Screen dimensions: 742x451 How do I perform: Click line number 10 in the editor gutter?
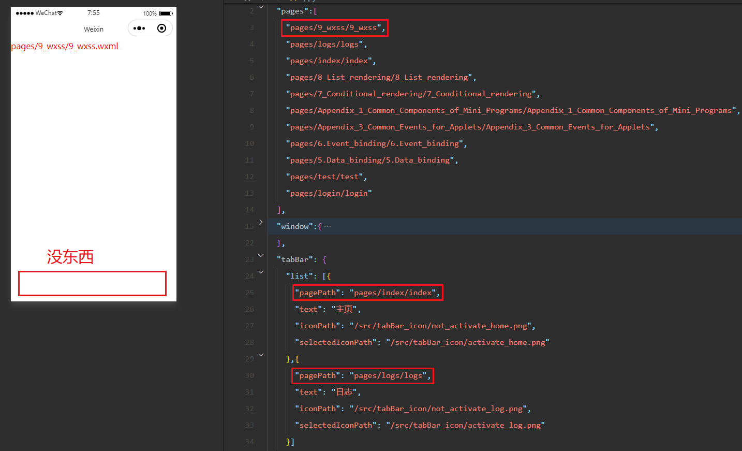tap(249, 143)
